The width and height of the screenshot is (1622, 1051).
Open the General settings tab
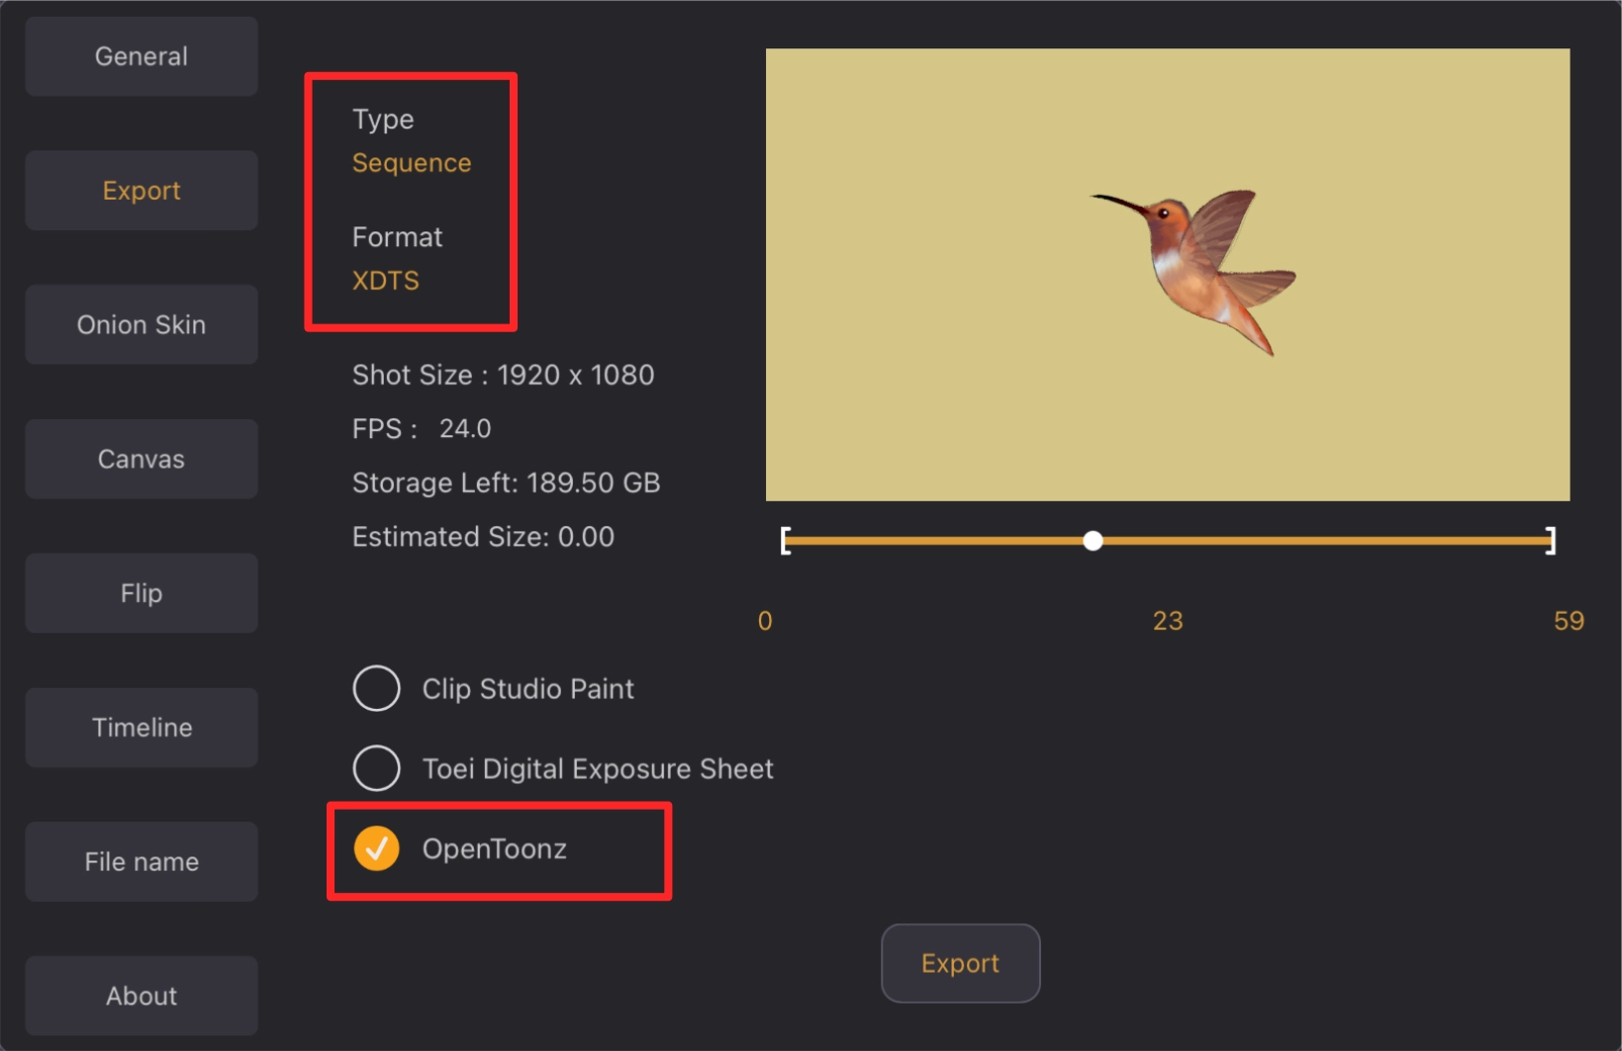tap(142, 56)
